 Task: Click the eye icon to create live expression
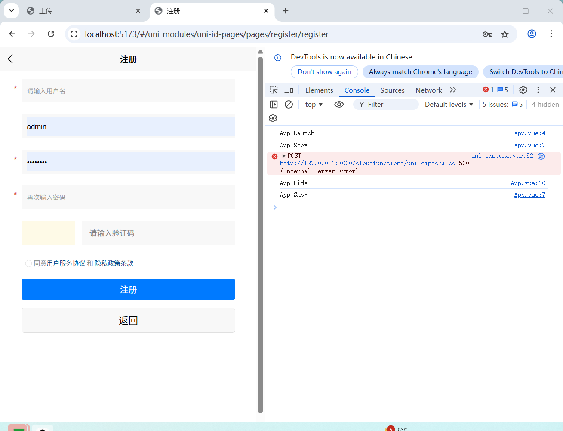[x=339, y=105]
